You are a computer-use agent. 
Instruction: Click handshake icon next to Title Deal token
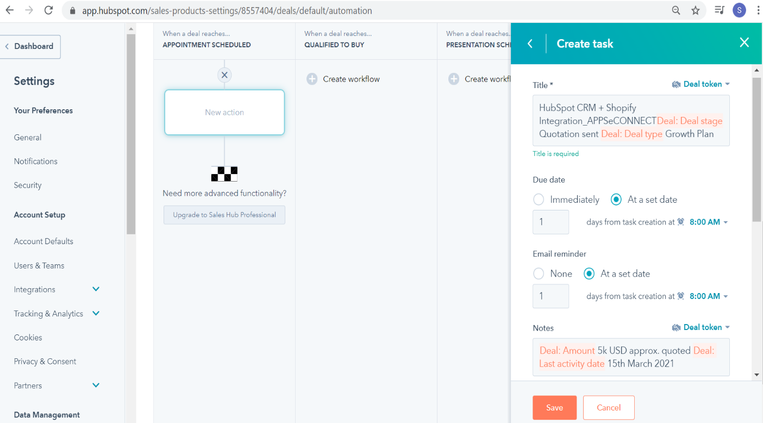click(x=676, y=84)
